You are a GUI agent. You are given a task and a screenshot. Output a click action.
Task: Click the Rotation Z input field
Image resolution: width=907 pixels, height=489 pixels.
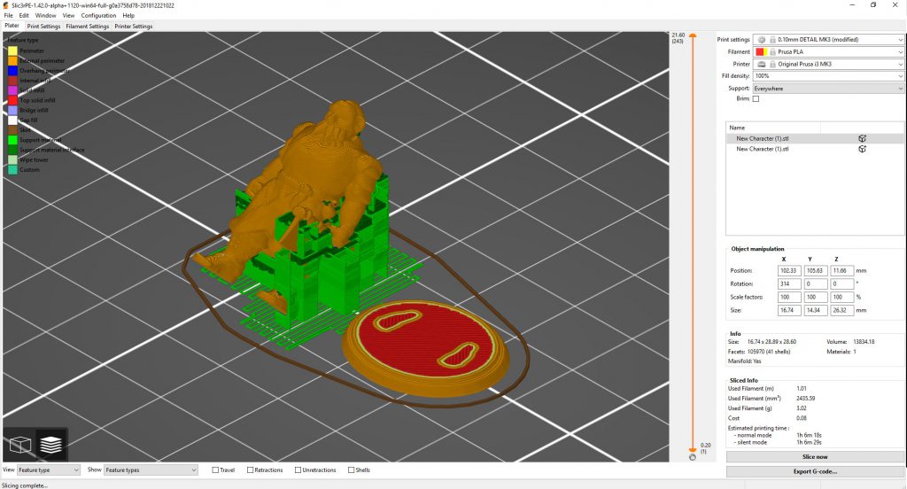[x=841, y=284]
